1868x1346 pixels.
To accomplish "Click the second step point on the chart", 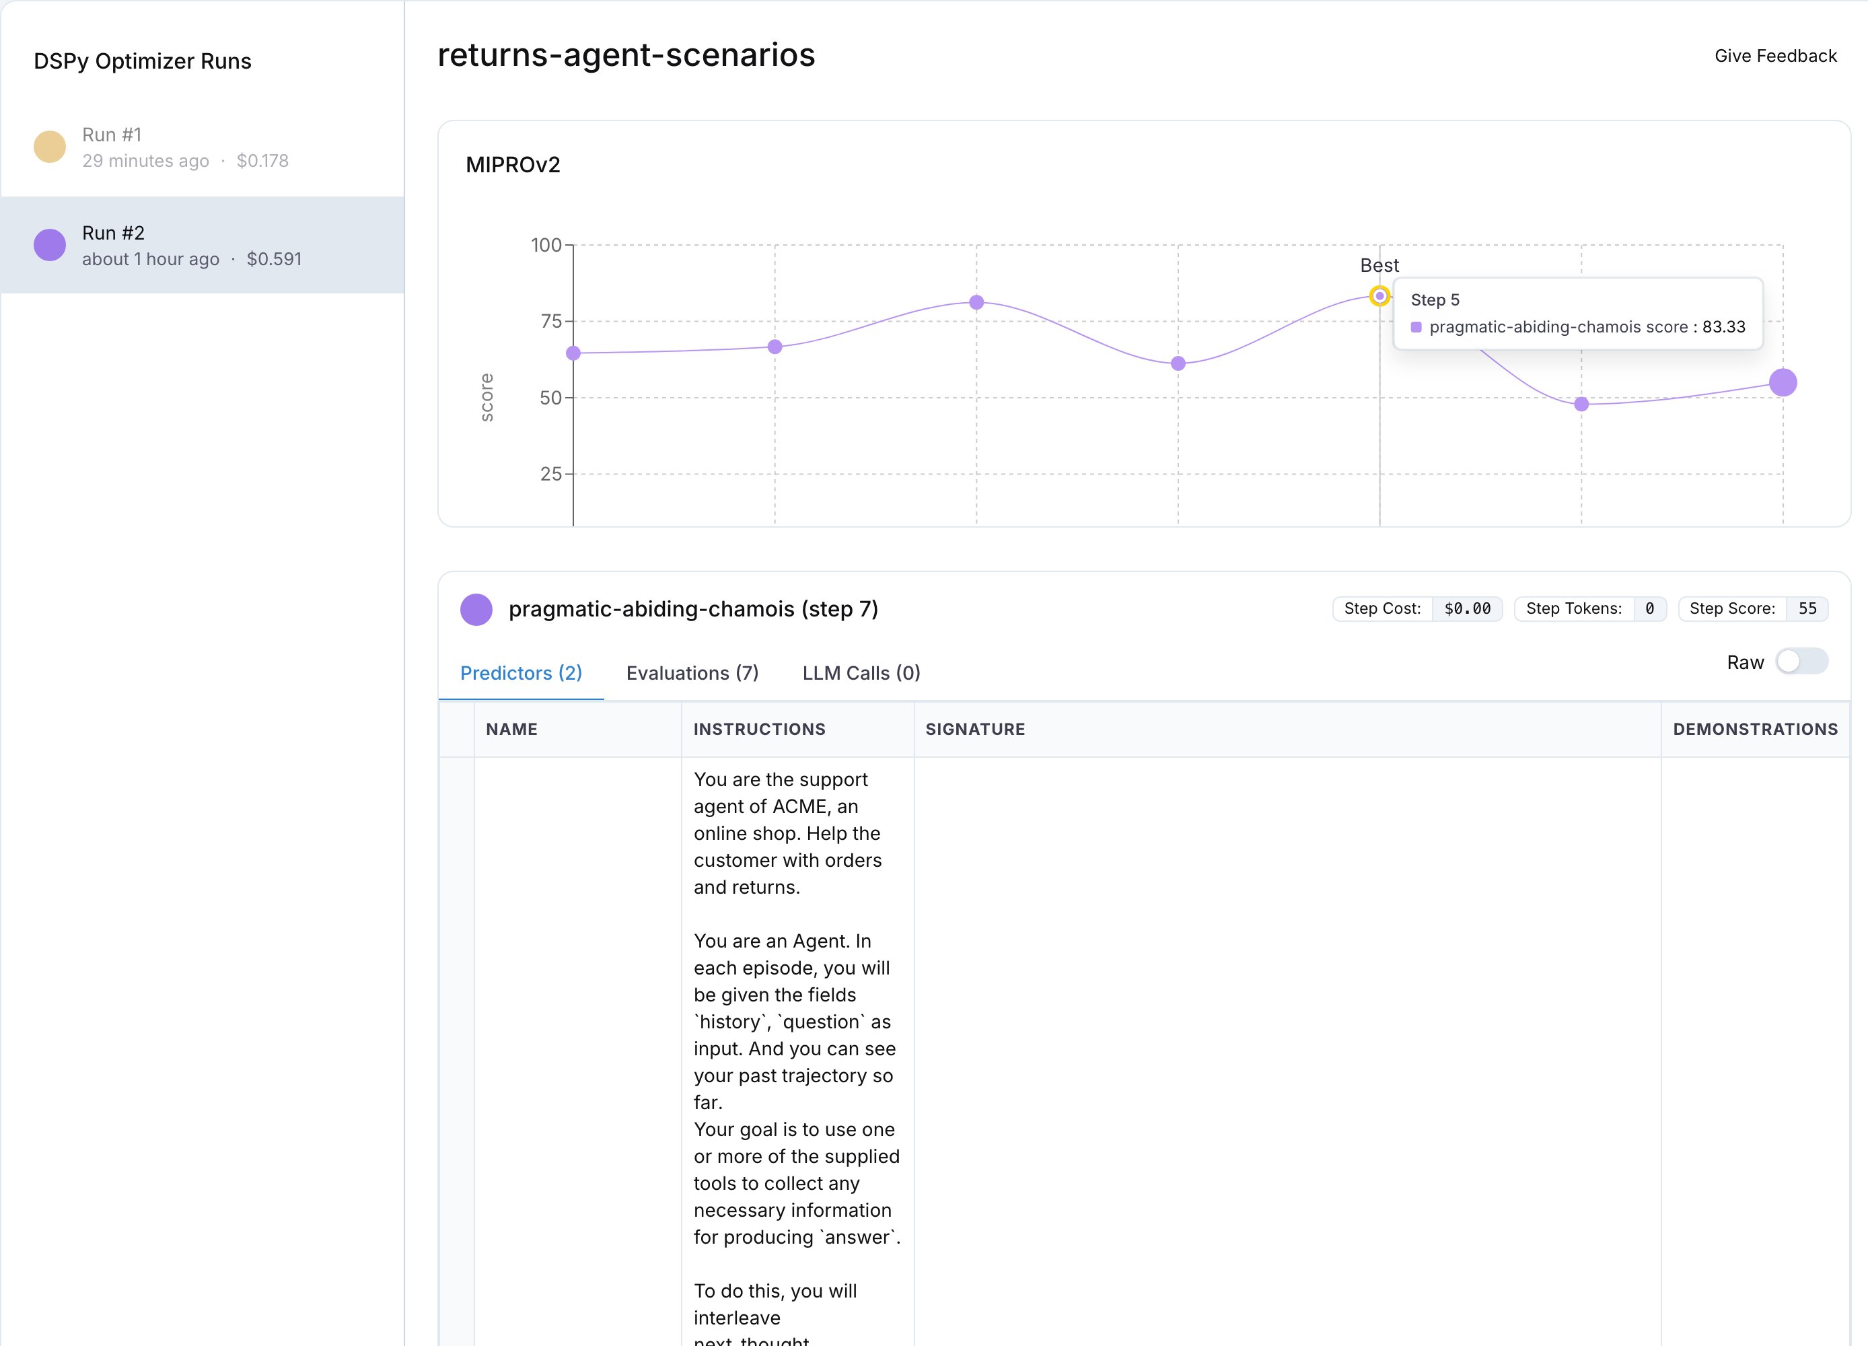I will (x=775, y=347).
